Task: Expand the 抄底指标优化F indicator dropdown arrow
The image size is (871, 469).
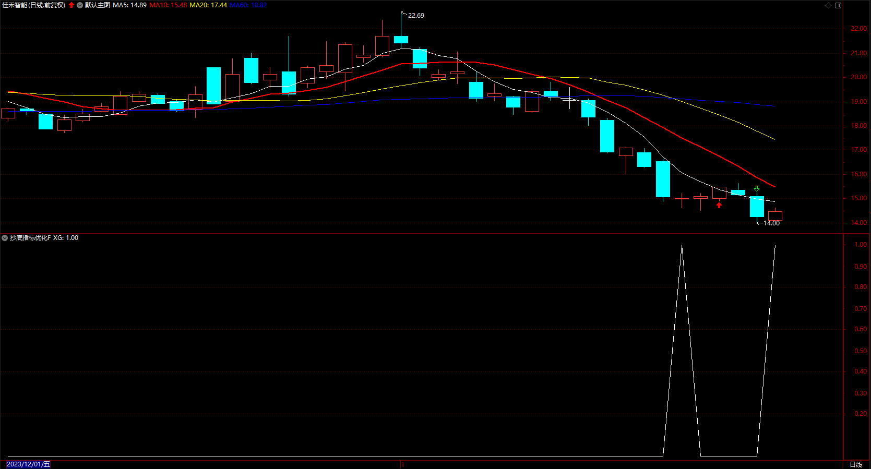Action: [5, 238]
